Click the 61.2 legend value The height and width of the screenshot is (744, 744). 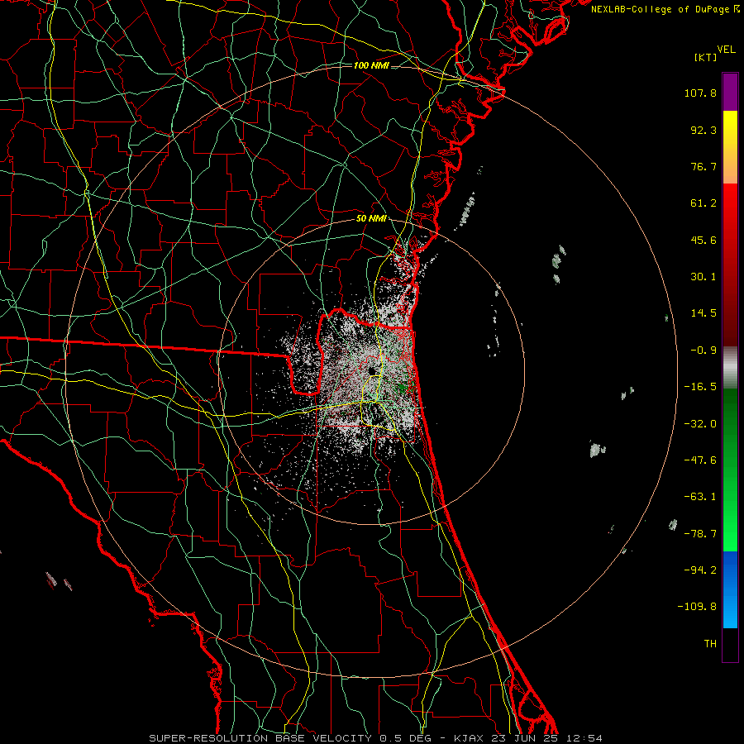703,203
